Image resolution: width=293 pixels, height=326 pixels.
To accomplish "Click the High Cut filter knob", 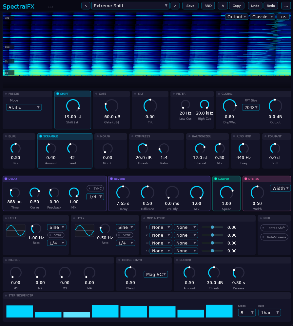I will coord(204,104).
